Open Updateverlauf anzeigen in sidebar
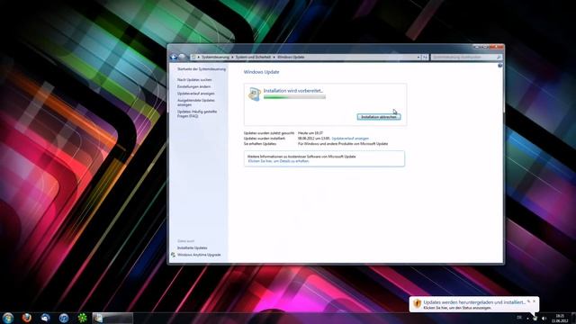This screenshot has width=576, height=324. pyautogui.click(x=196, y=94)
